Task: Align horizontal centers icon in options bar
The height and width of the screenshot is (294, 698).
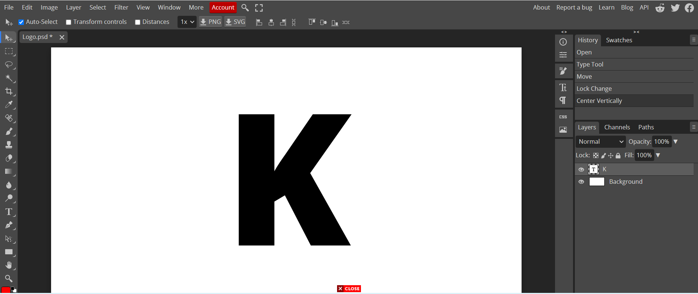Action: [x=271, y=22]
